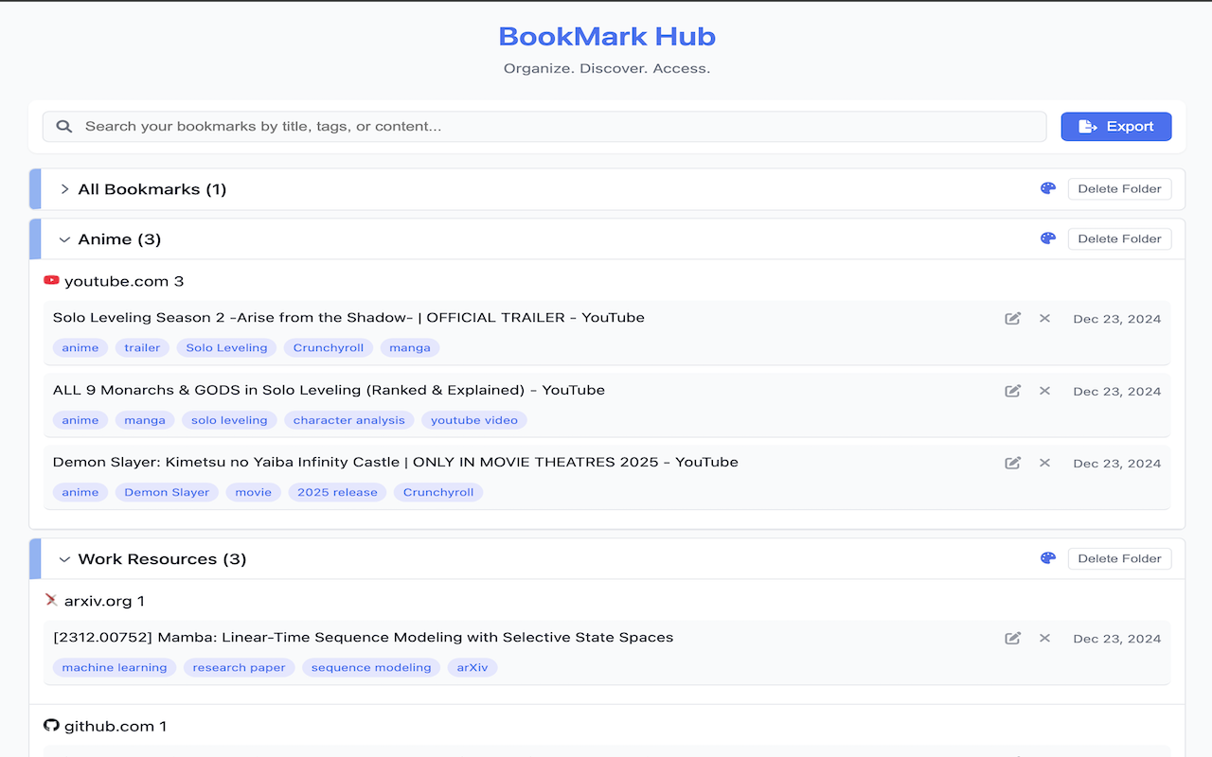The height and width of the screenshot is (757, 1212).
Task: Edit the Solo Leveling Season 2 trailer bookmark
Action: tap(1012, 319)
